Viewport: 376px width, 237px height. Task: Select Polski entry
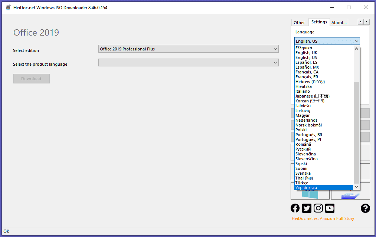pos(324,130)
